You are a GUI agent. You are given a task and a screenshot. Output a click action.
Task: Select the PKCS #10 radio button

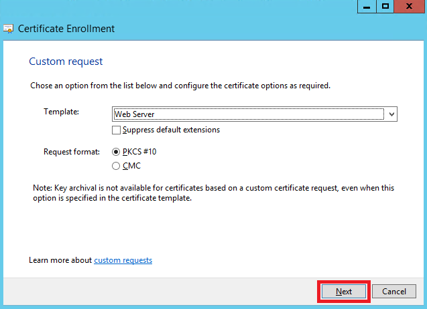click(x=116, y=152)
